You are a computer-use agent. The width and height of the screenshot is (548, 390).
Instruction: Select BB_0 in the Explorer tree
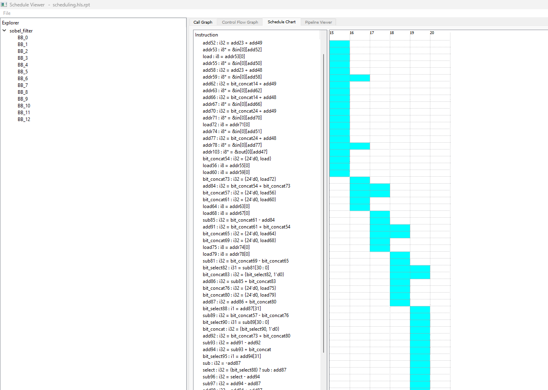(22, 38)
